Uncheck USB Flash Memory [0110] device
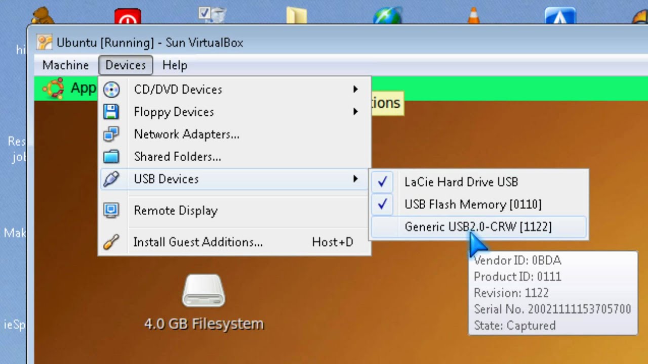The height and width of the screenshot is (364, 648). pyautogui.click(x=479, y=204)
